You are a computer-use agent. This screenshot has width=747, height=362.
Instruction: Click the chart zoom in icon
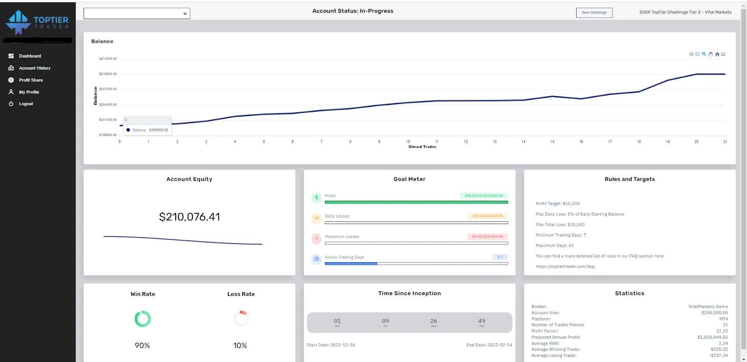pyautogui.click(x=691, y=54)
